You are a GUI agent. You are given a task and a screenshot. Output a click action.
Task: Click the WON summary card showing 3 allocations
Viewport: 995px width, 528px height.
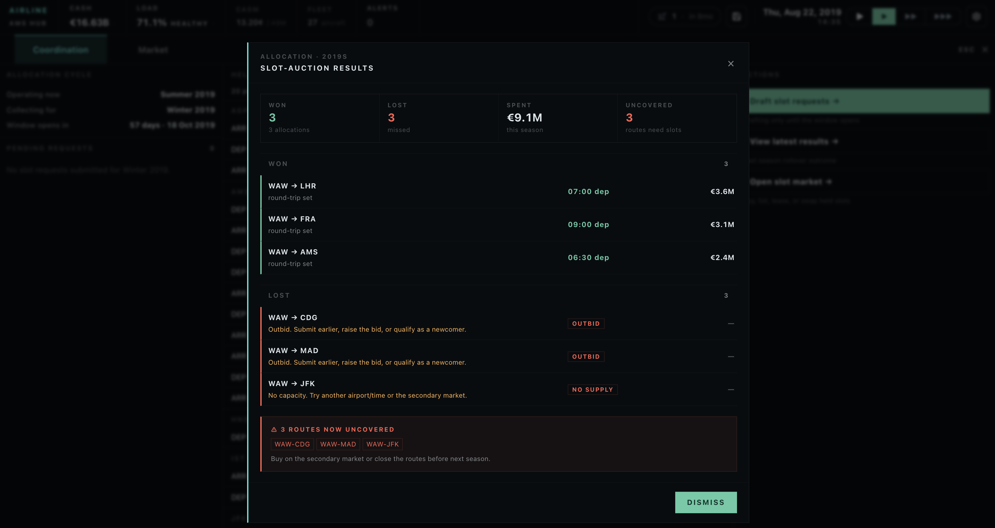[x=320, y=118]
